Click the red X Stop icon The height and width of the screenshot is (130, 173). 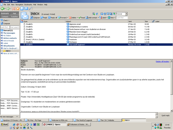[x=14, y=9]
